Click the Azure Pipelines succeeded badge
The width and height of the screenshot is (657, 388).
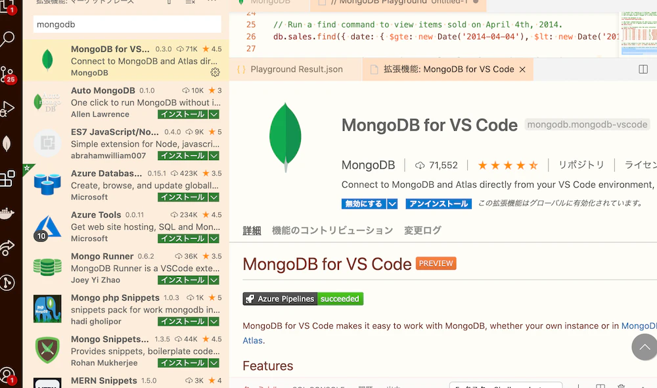(x=303, y=299)
